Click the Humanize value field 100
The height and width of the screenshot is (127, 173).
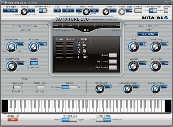pyautogui.click(x=43, y=44)
